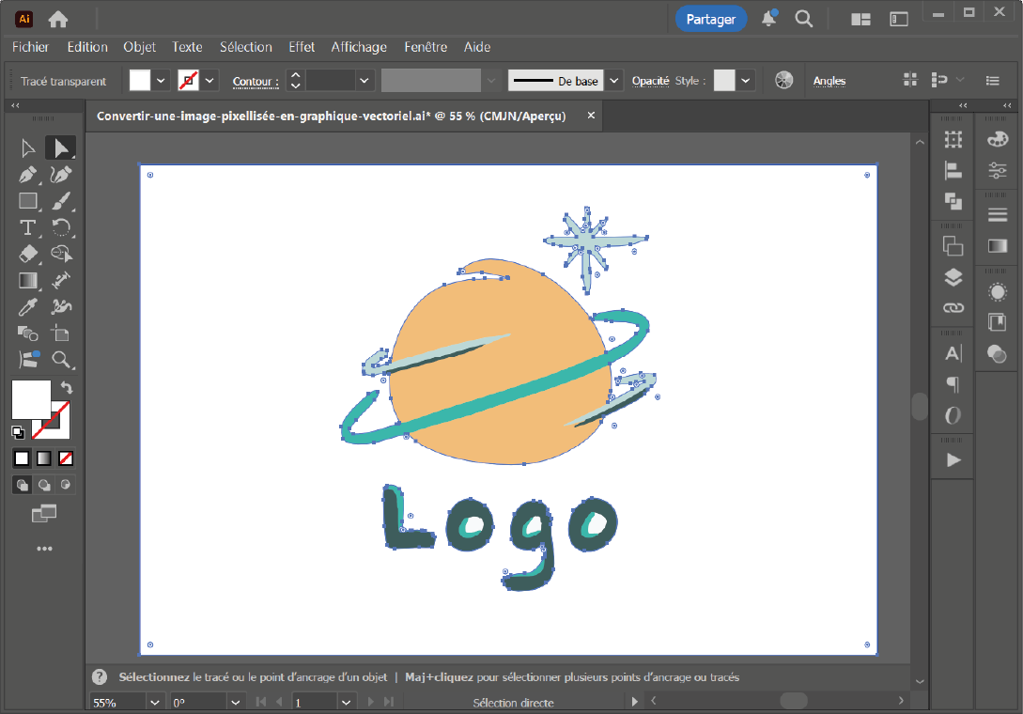This screenshot has width=1023, height=714.
Task: Click the Partager button
Action: pyautogui.click(x=710, y=19)
